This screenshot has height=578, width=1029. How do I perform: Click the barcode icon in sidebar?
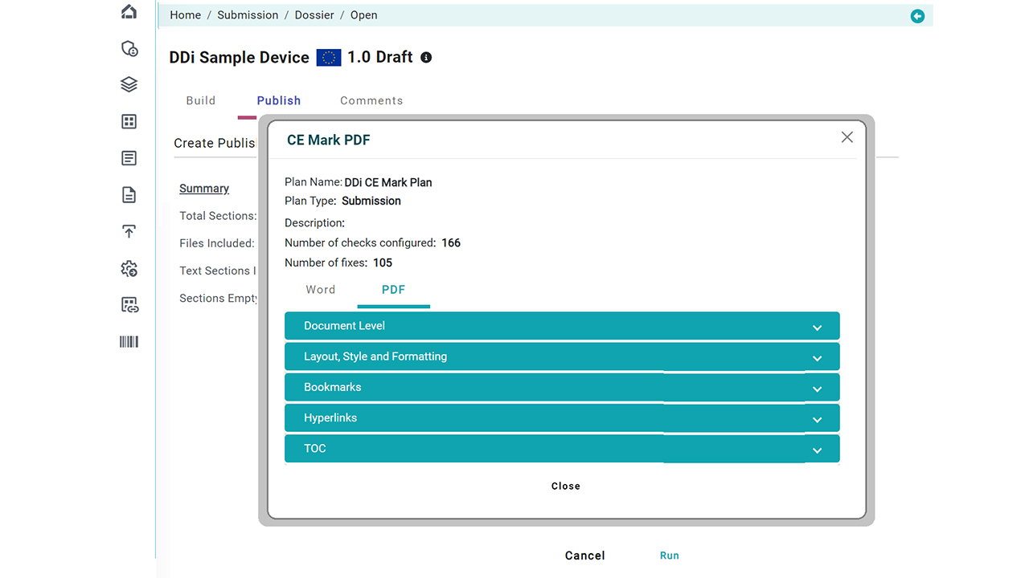tap(129, 342)
